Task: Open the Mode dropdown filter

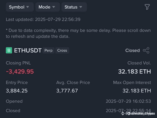Action: pyautogui.click(x=47, y=7)
